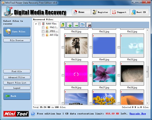Screen dimensions: 152x120
Task: Click the Save Files button
Action: (17, 32)
